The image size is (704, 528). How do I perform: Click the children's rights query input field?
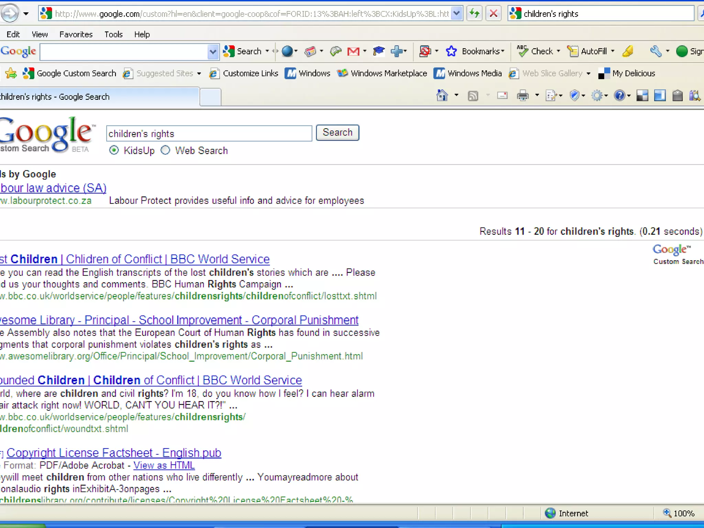click(x=209, y=133)
